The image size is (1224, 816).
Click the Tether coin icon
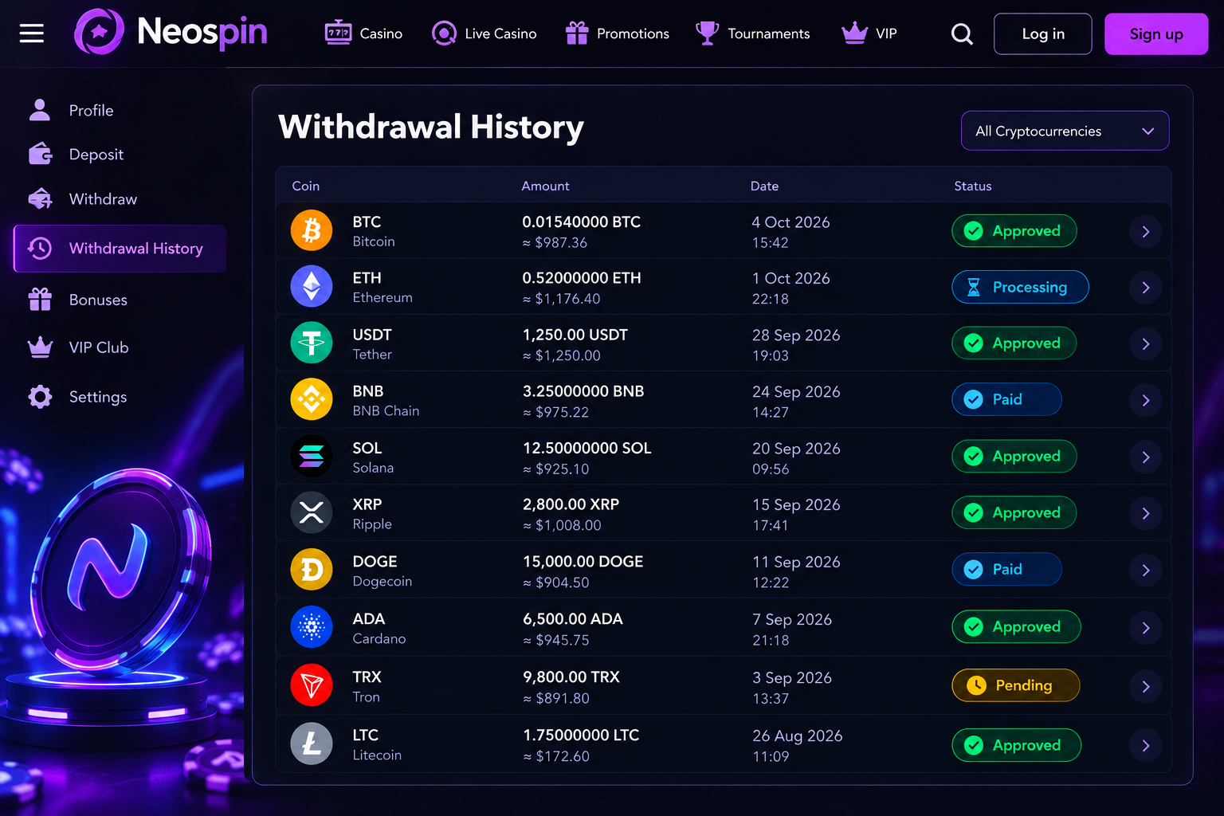[312, 343]
